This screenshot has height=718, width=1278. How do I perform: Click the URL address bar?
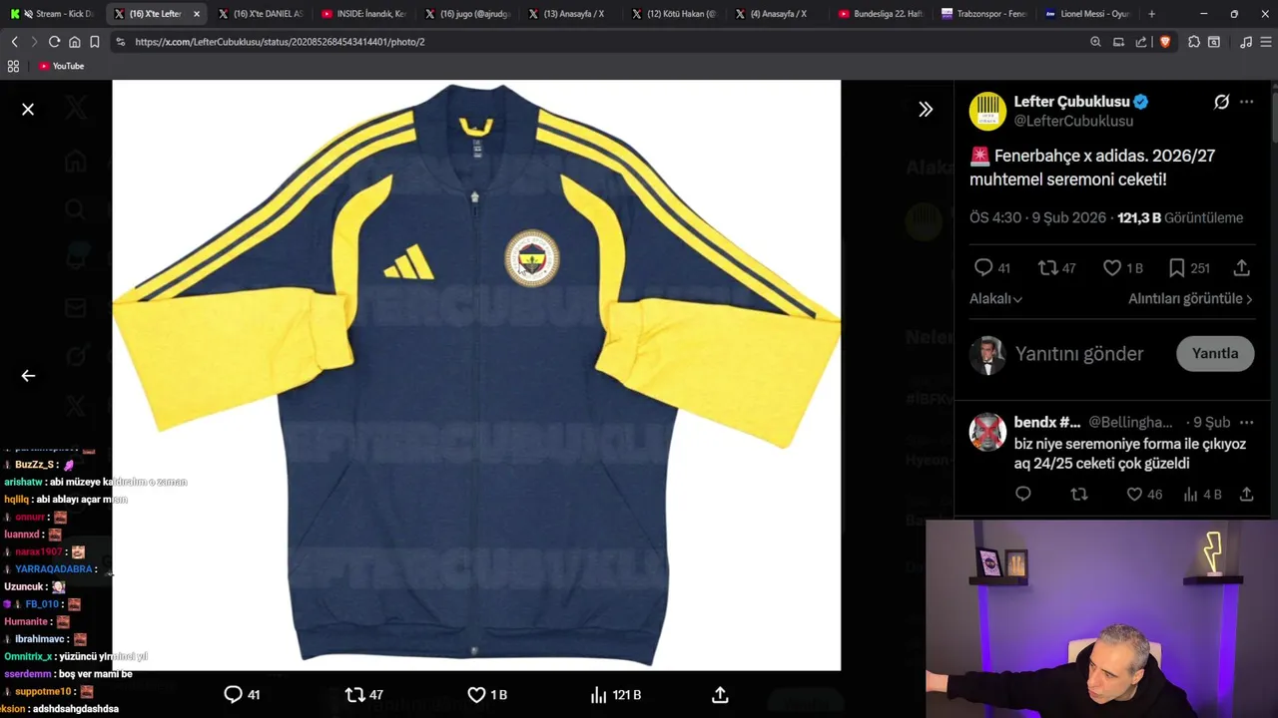pos(599,42)
